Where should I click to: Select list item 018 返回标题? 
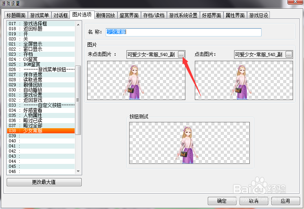tap(41, 29)
